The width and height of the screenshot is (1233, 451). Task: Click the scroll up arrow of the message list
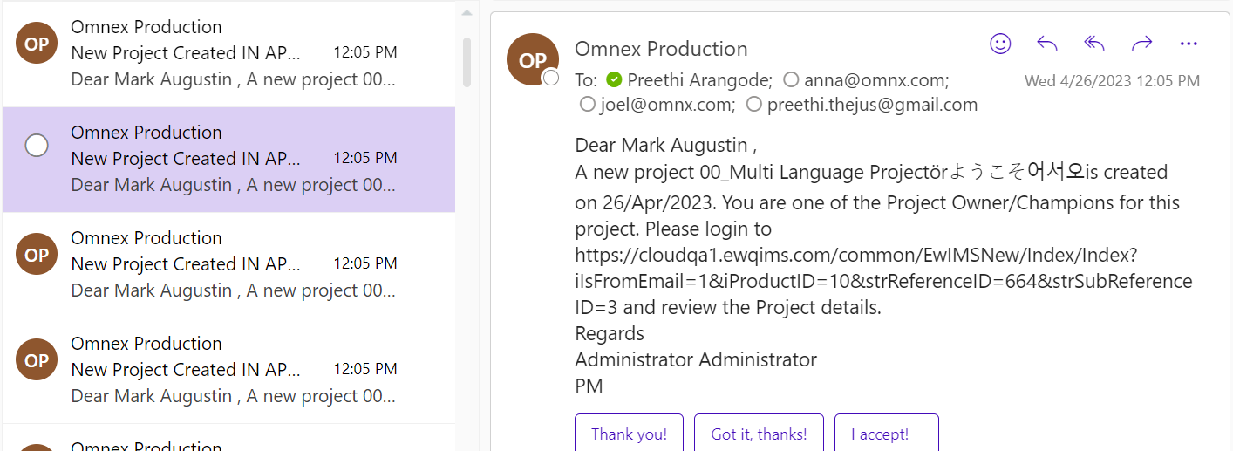(x=467, y=12)
